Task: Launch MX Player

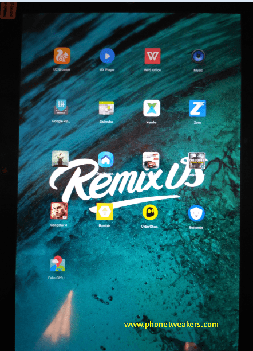Action: [107, 56]
